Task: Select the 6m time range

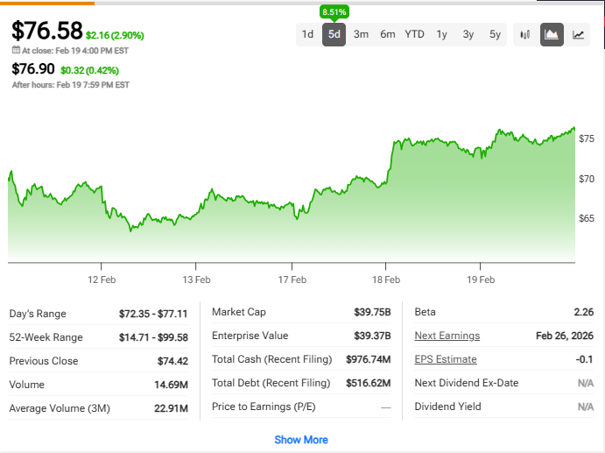Action: pyautogui.click(x=387, y=34)
